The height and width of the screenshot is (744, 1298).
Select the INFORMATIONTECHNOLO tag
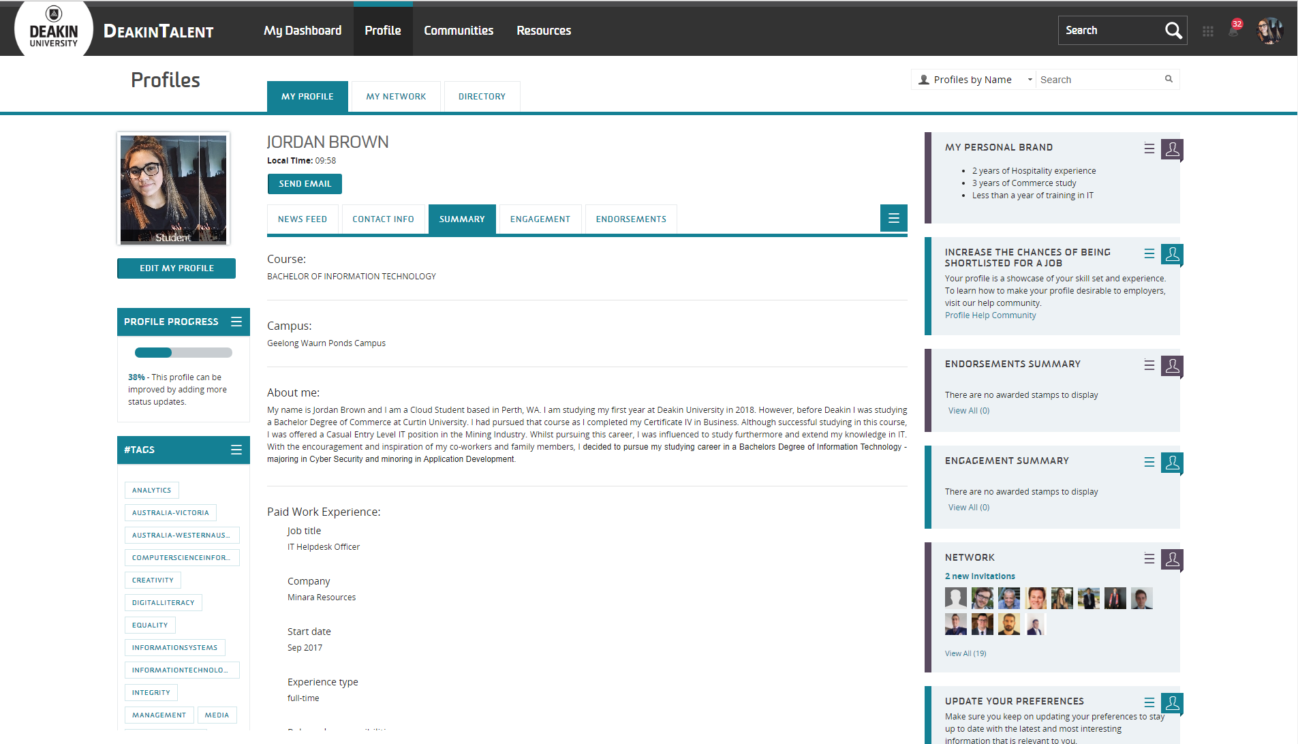[182, 670]
